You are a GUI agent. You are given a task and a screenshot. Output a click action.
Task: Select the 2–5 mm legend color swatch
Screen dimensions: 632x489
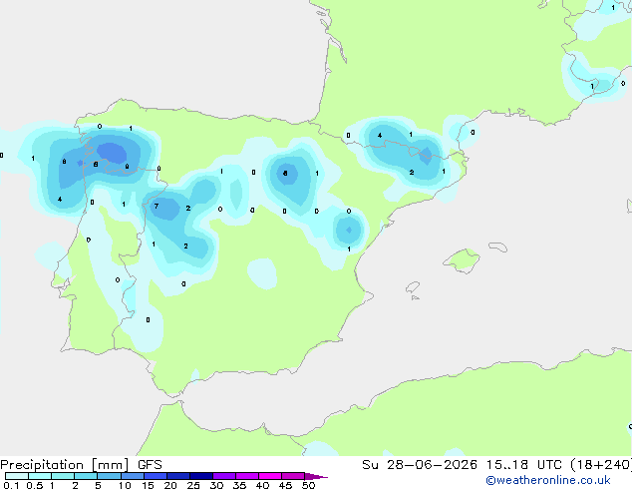point(86,476)
